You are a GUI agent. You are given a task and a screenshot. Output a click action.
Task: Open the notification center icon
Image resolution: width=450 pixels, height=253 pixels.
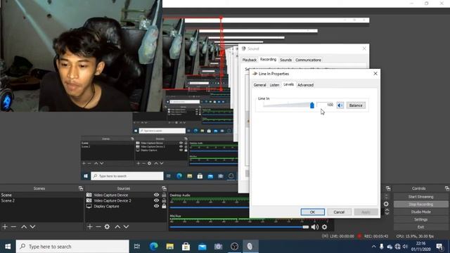coord(439,247)
